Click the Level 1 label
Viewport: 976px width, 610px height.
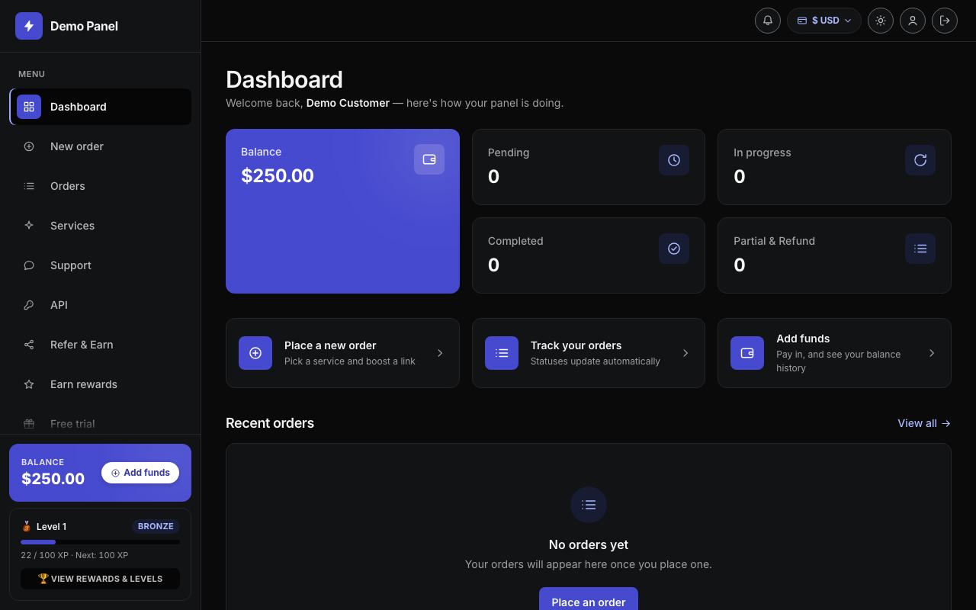coord(51,526)
